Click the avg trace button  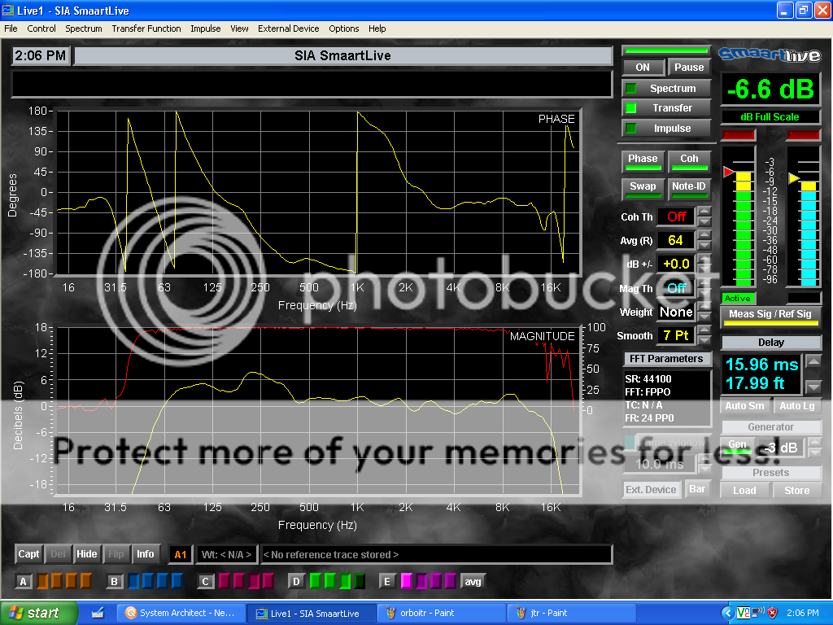click(472, 581)
